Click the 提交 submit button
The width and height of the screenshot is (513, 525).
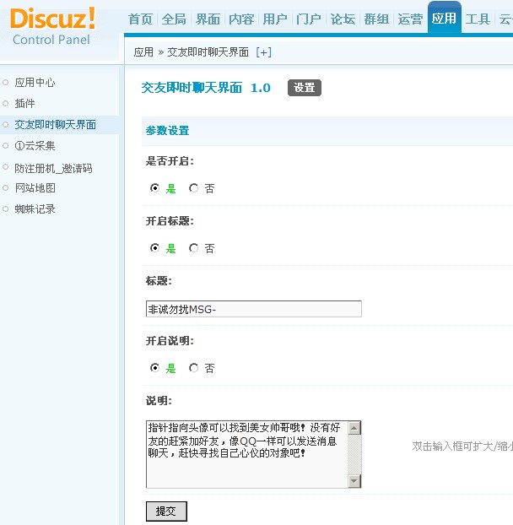166,511
